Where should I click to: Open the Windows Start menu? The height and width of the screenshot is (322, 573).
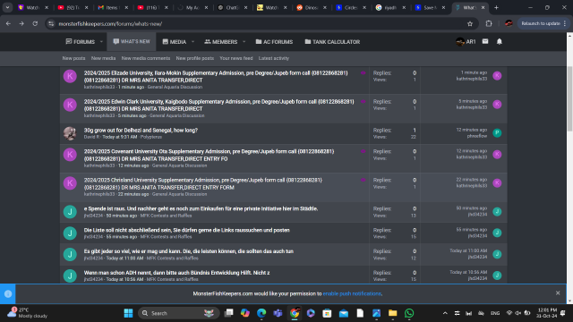pos(128,313)
